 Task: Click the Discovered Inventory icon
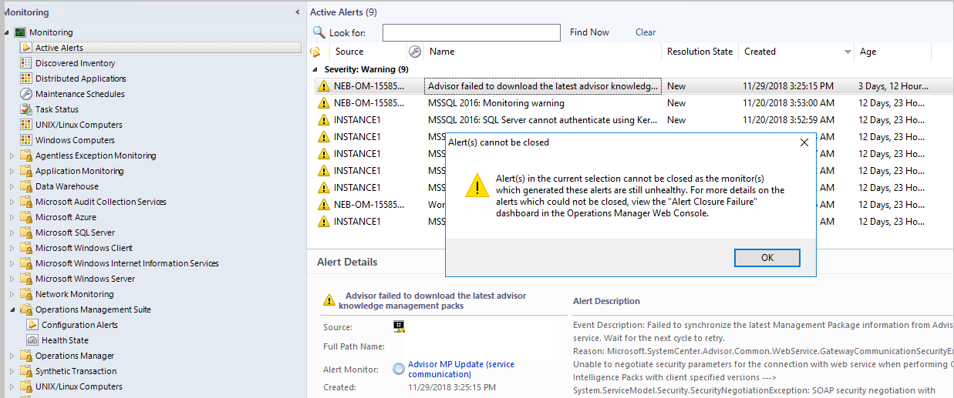click(x=26, y=63)
